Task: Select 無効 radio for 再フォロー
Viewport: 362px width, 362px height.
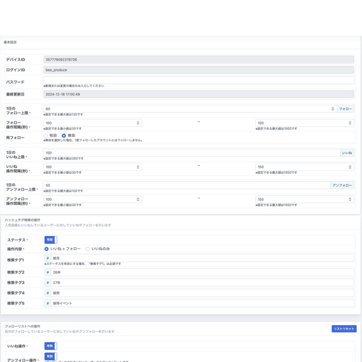Action: pos(64,135)
